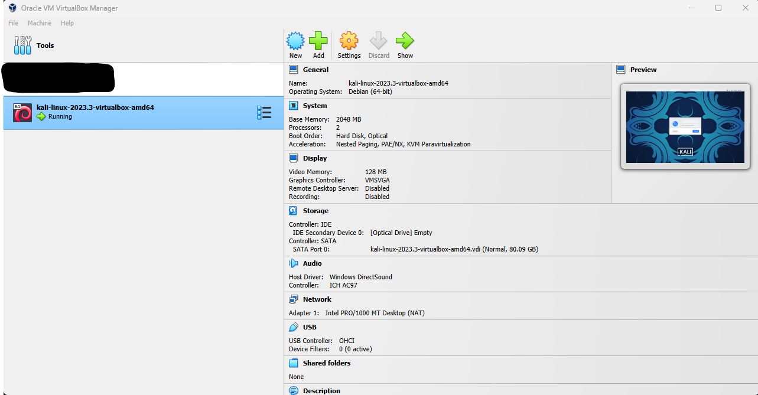The height and width of the screenshot is (395, 758).
Task: Click the Preview panel heading text
Action: pos(643,70)
